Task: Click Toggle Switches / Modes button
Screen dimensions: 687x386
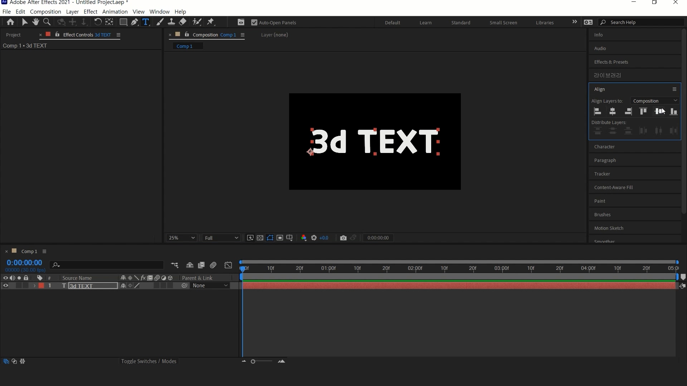Action: tap(148, 361)
